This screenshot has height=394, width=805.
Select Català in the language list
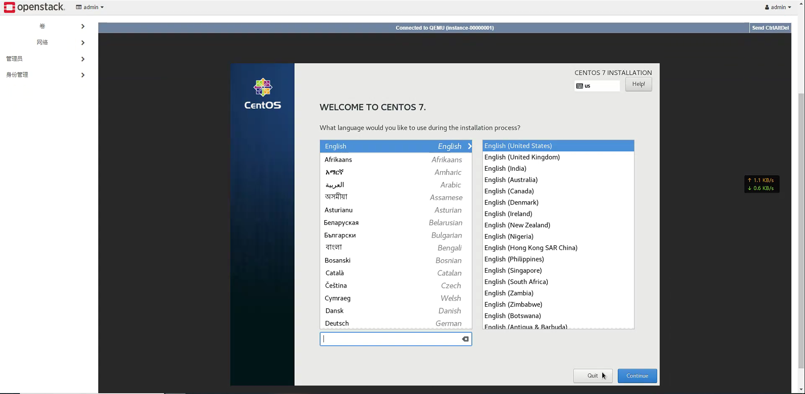(396, 273)
